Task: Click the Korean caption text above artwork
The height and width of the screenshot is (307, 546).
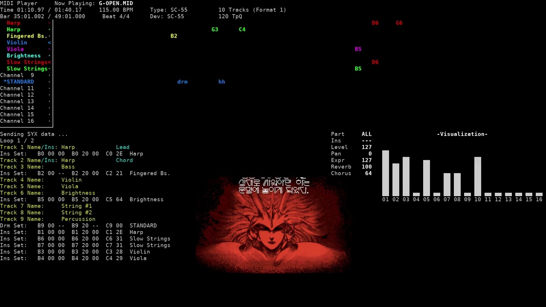Action: (x=274, y=186)
